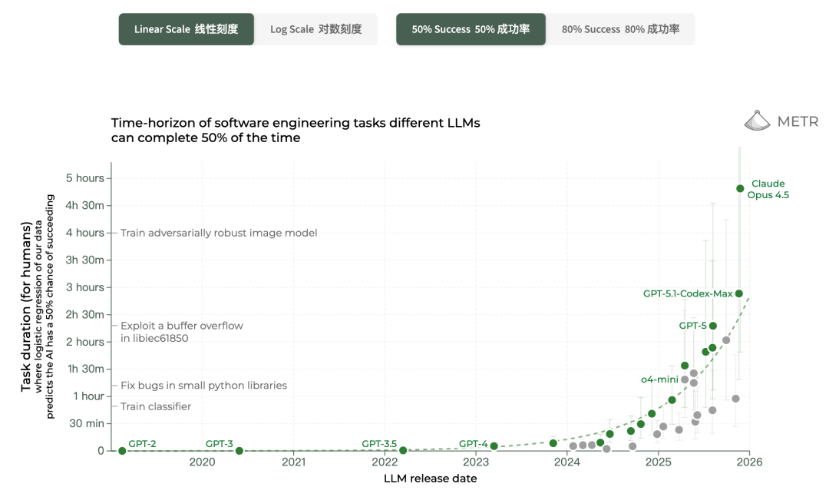The image size is (829, 497).
Task: Click the Claude Opus 4.5 data point
Action: click(740, 188)
